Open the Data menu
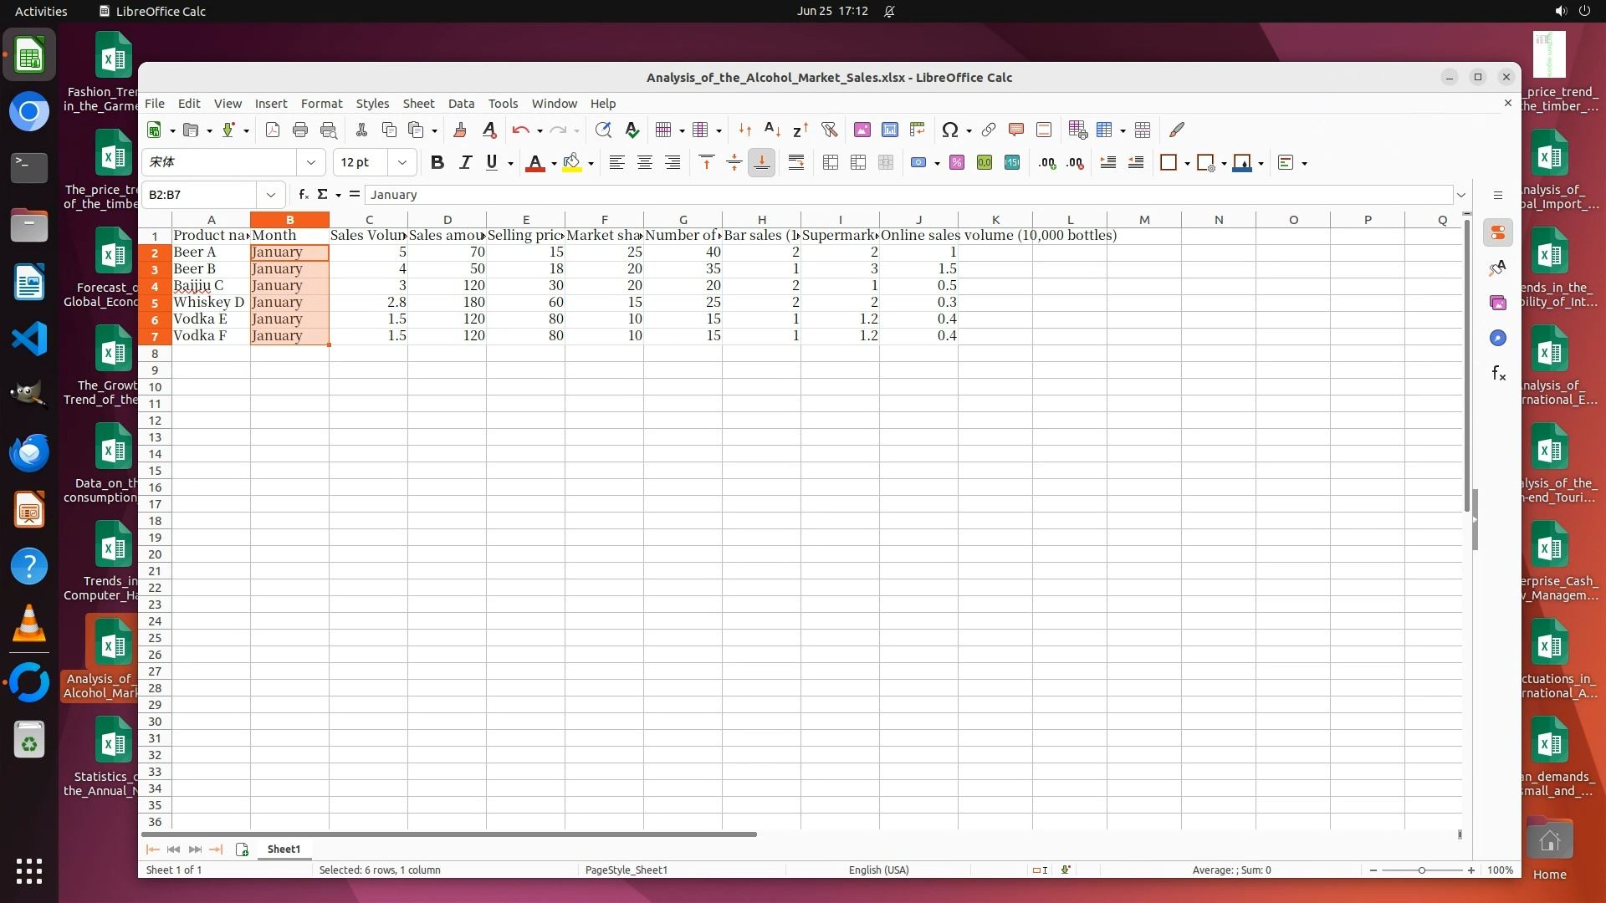This screenshot has width=1606, height=903. (x=461, y=104)
